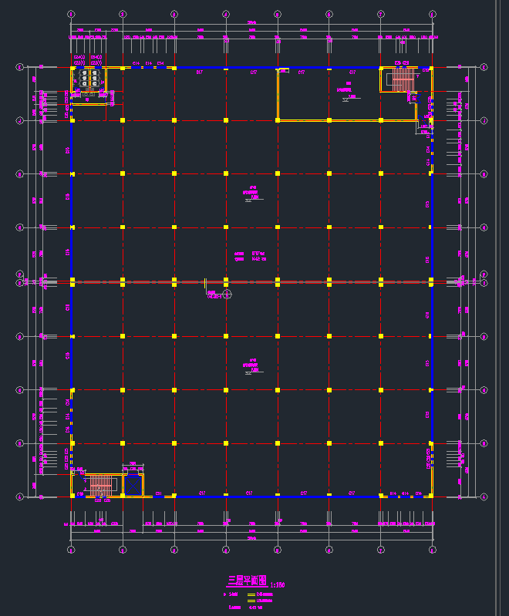Viewport: 509px width, 616px height.
Task: Click the detail callout circle near plan center
Action: click(x=227, y=295)
